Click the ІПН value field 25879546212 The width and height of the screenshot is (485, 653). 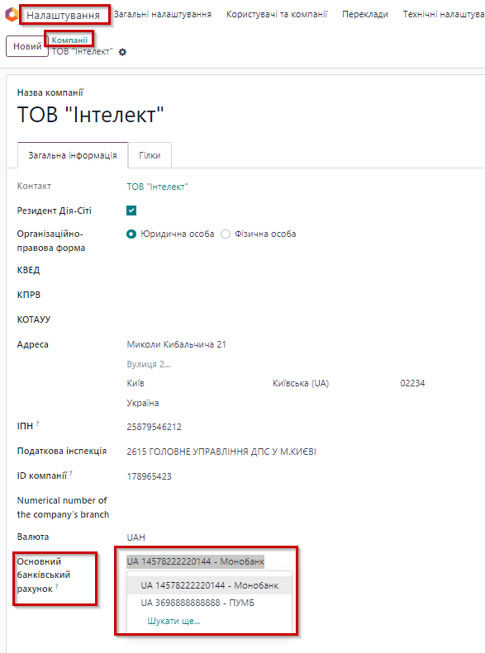154,427
